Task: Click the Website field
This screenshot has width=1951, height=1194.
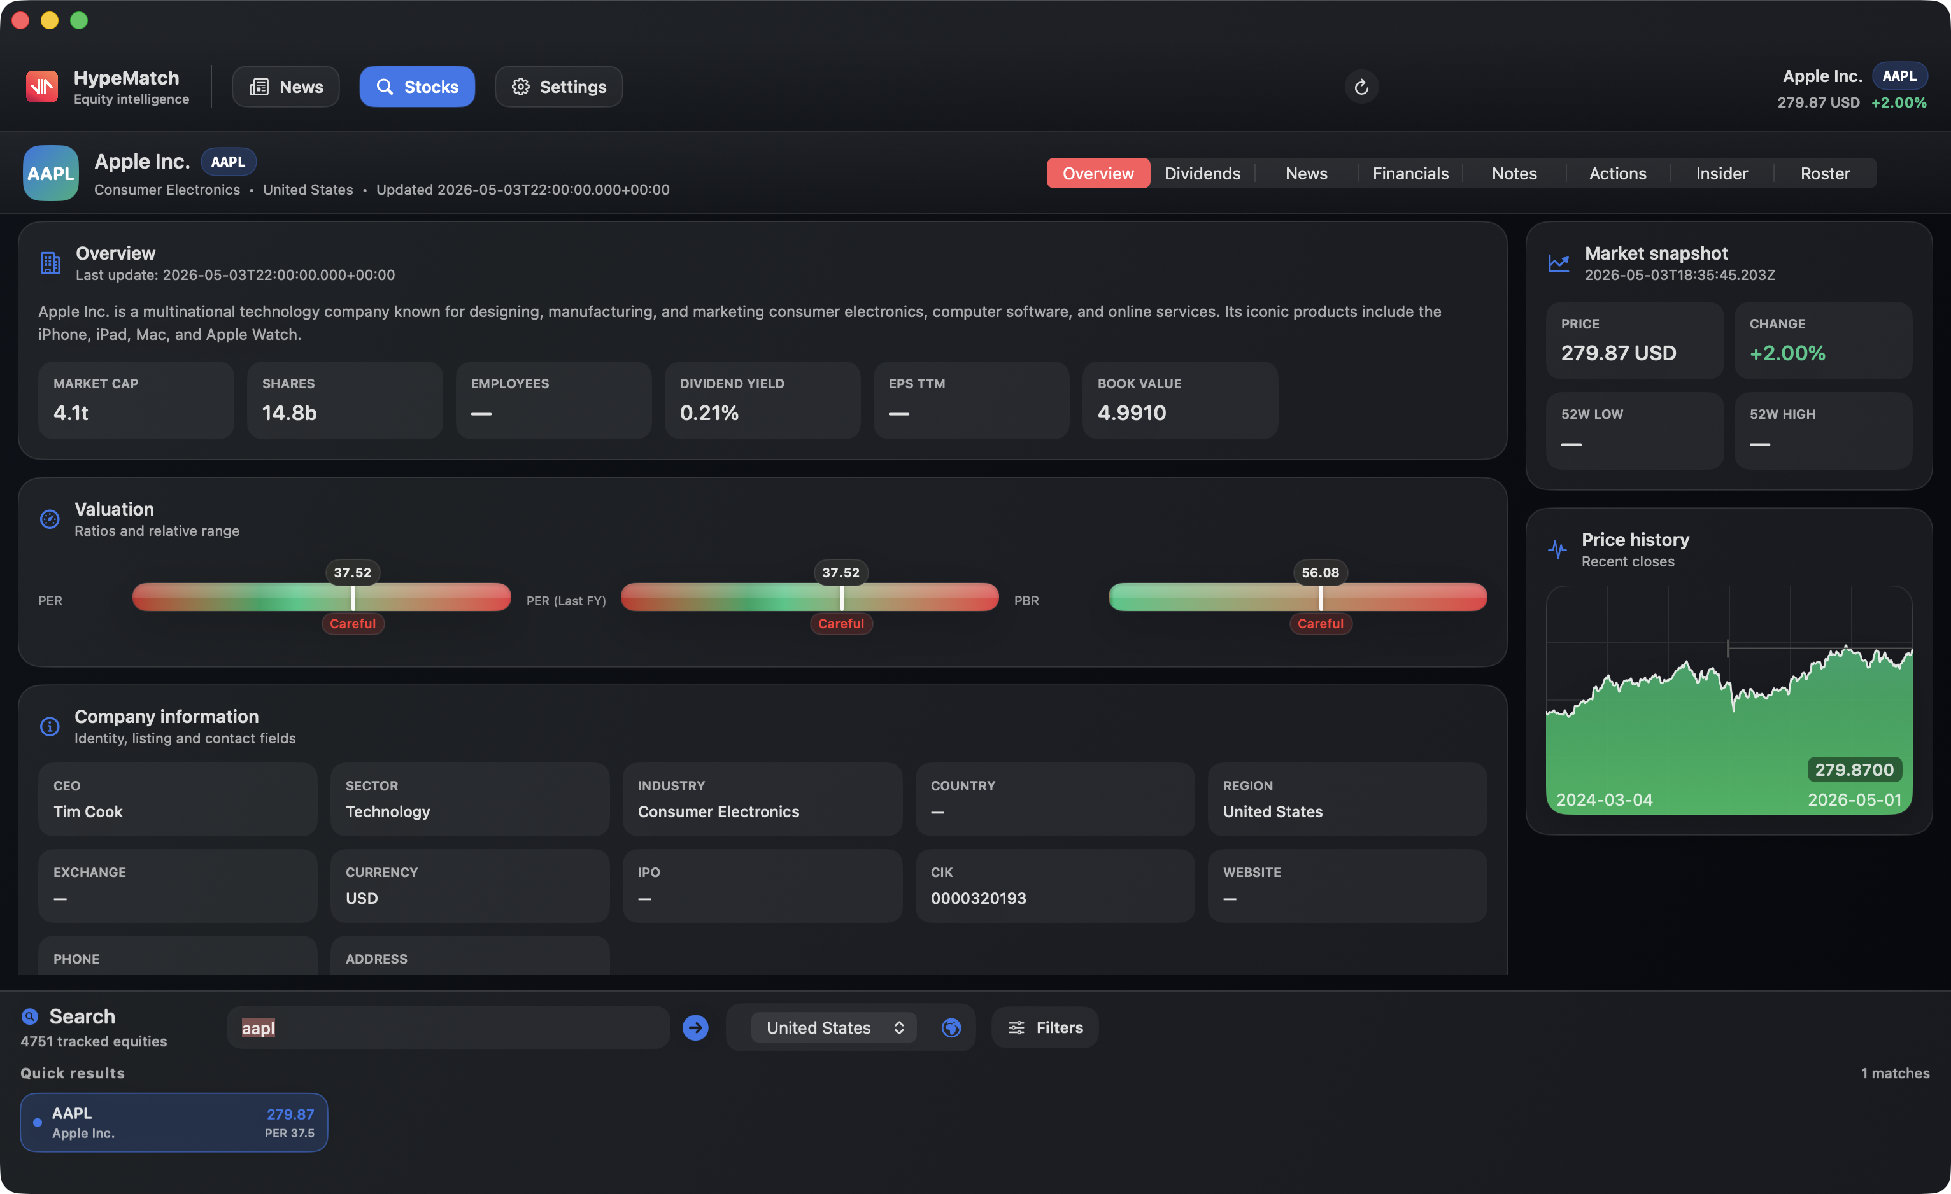Action: tap(1347, 885)
